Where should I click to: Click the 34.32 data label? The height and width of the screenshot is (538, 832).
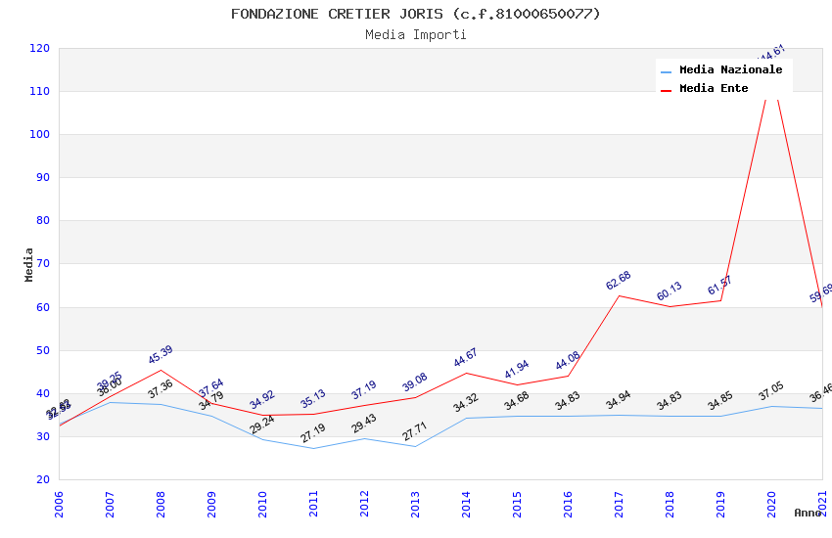pyautogui.click(x=466, y=402)
